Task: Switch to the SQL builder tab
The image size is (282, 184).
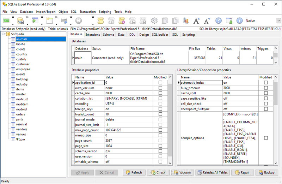Action: (160, 35)
